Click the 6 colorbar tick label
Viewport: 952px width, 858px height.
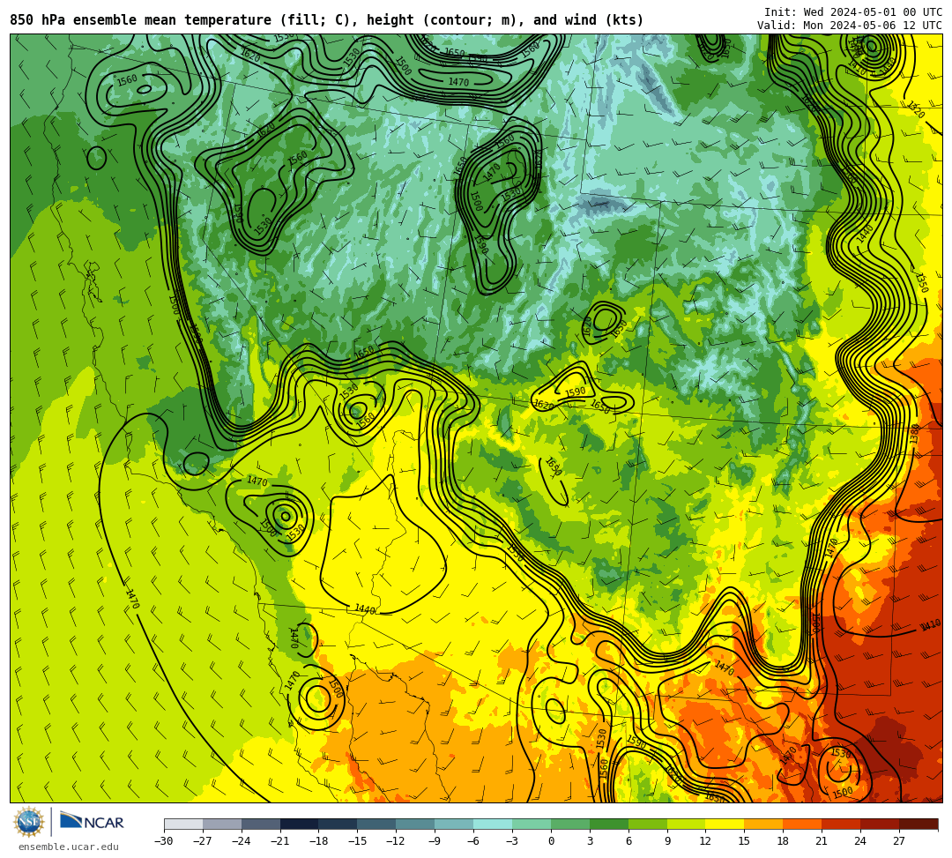(628, 841)
